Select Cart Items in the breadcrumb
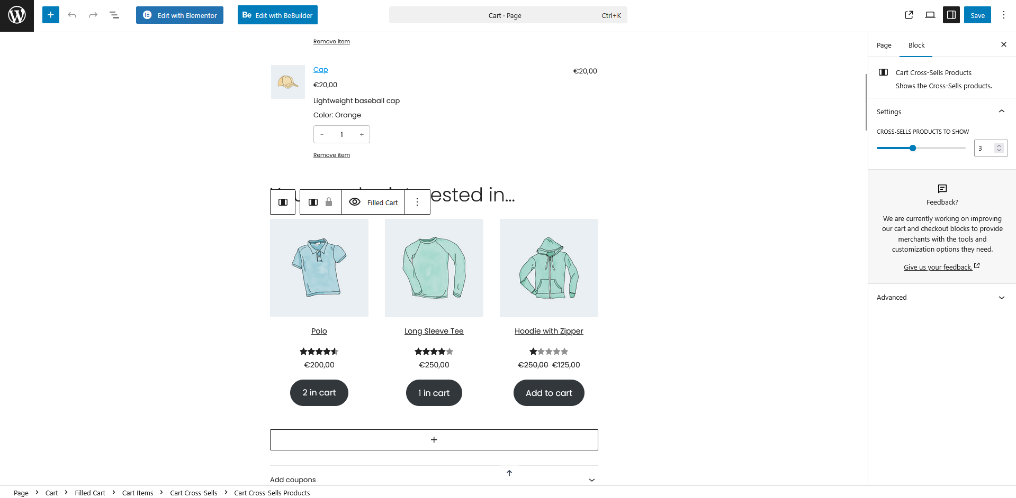This screenshot has height=498, width=1016. (x=138, y=493)
